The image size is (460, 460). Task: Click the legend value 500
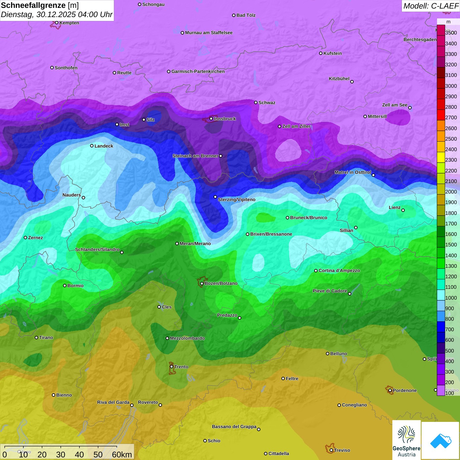point(449,351)
